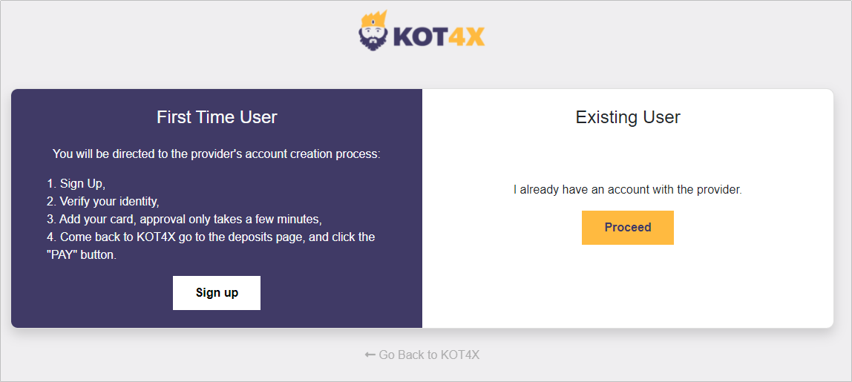Follow the Go Back to KOT4X link
This screenshot has width=852, height=382.
422,355
